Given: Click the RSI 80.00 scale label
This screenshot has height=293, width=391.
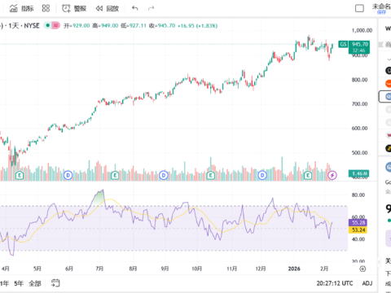Looking at the screenshot, I should [358, 195].
